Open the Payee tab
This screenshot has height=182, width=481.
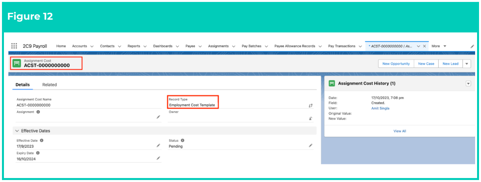(x=190, y=46)
